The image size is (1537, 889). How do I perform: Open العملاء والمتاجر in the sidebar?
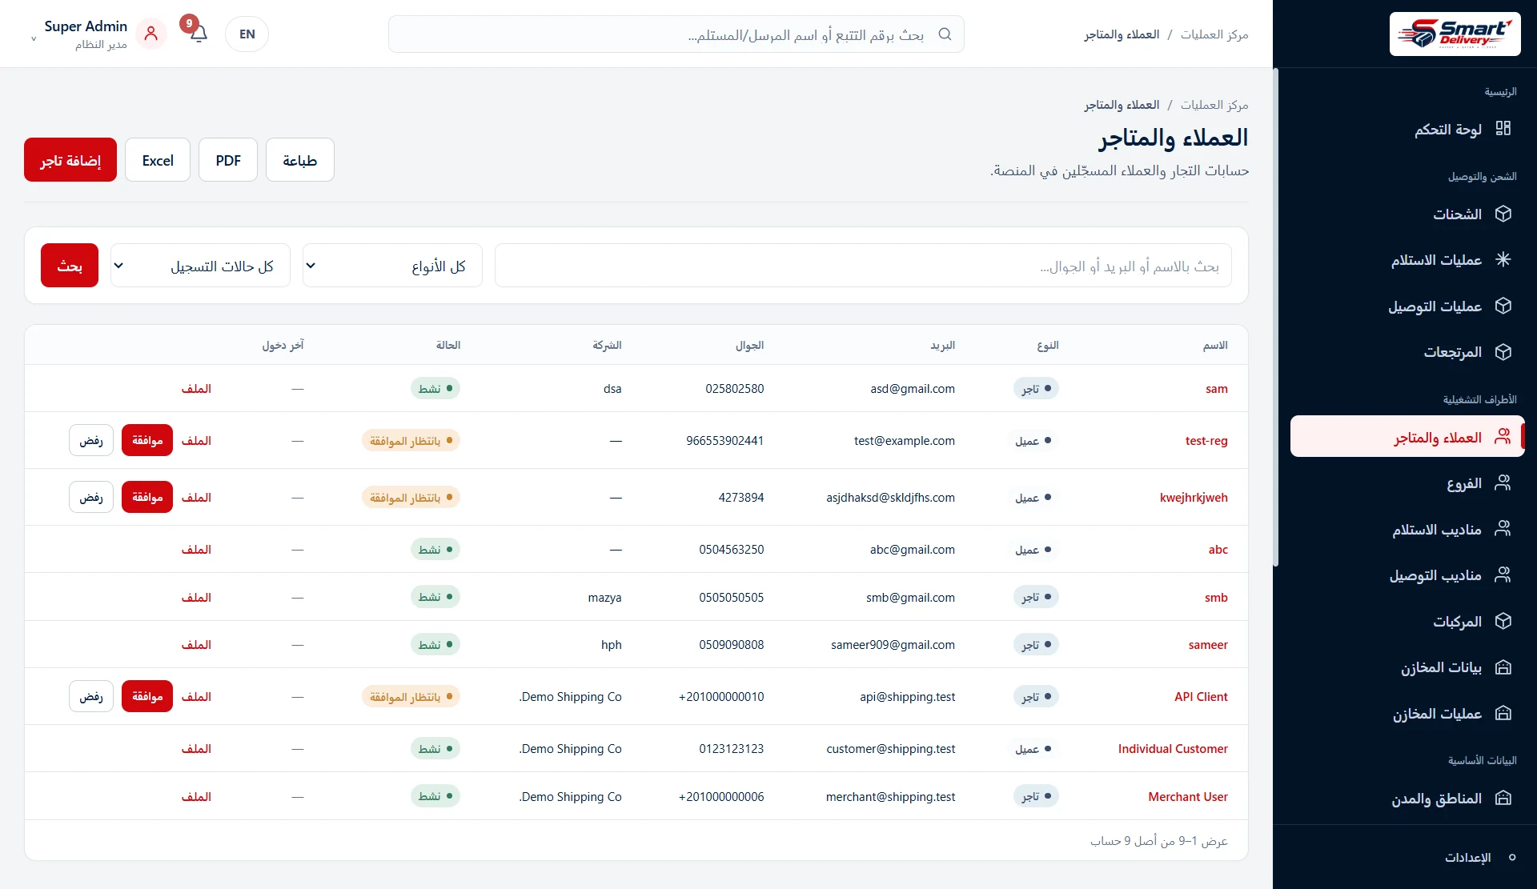coord(1407,437)
